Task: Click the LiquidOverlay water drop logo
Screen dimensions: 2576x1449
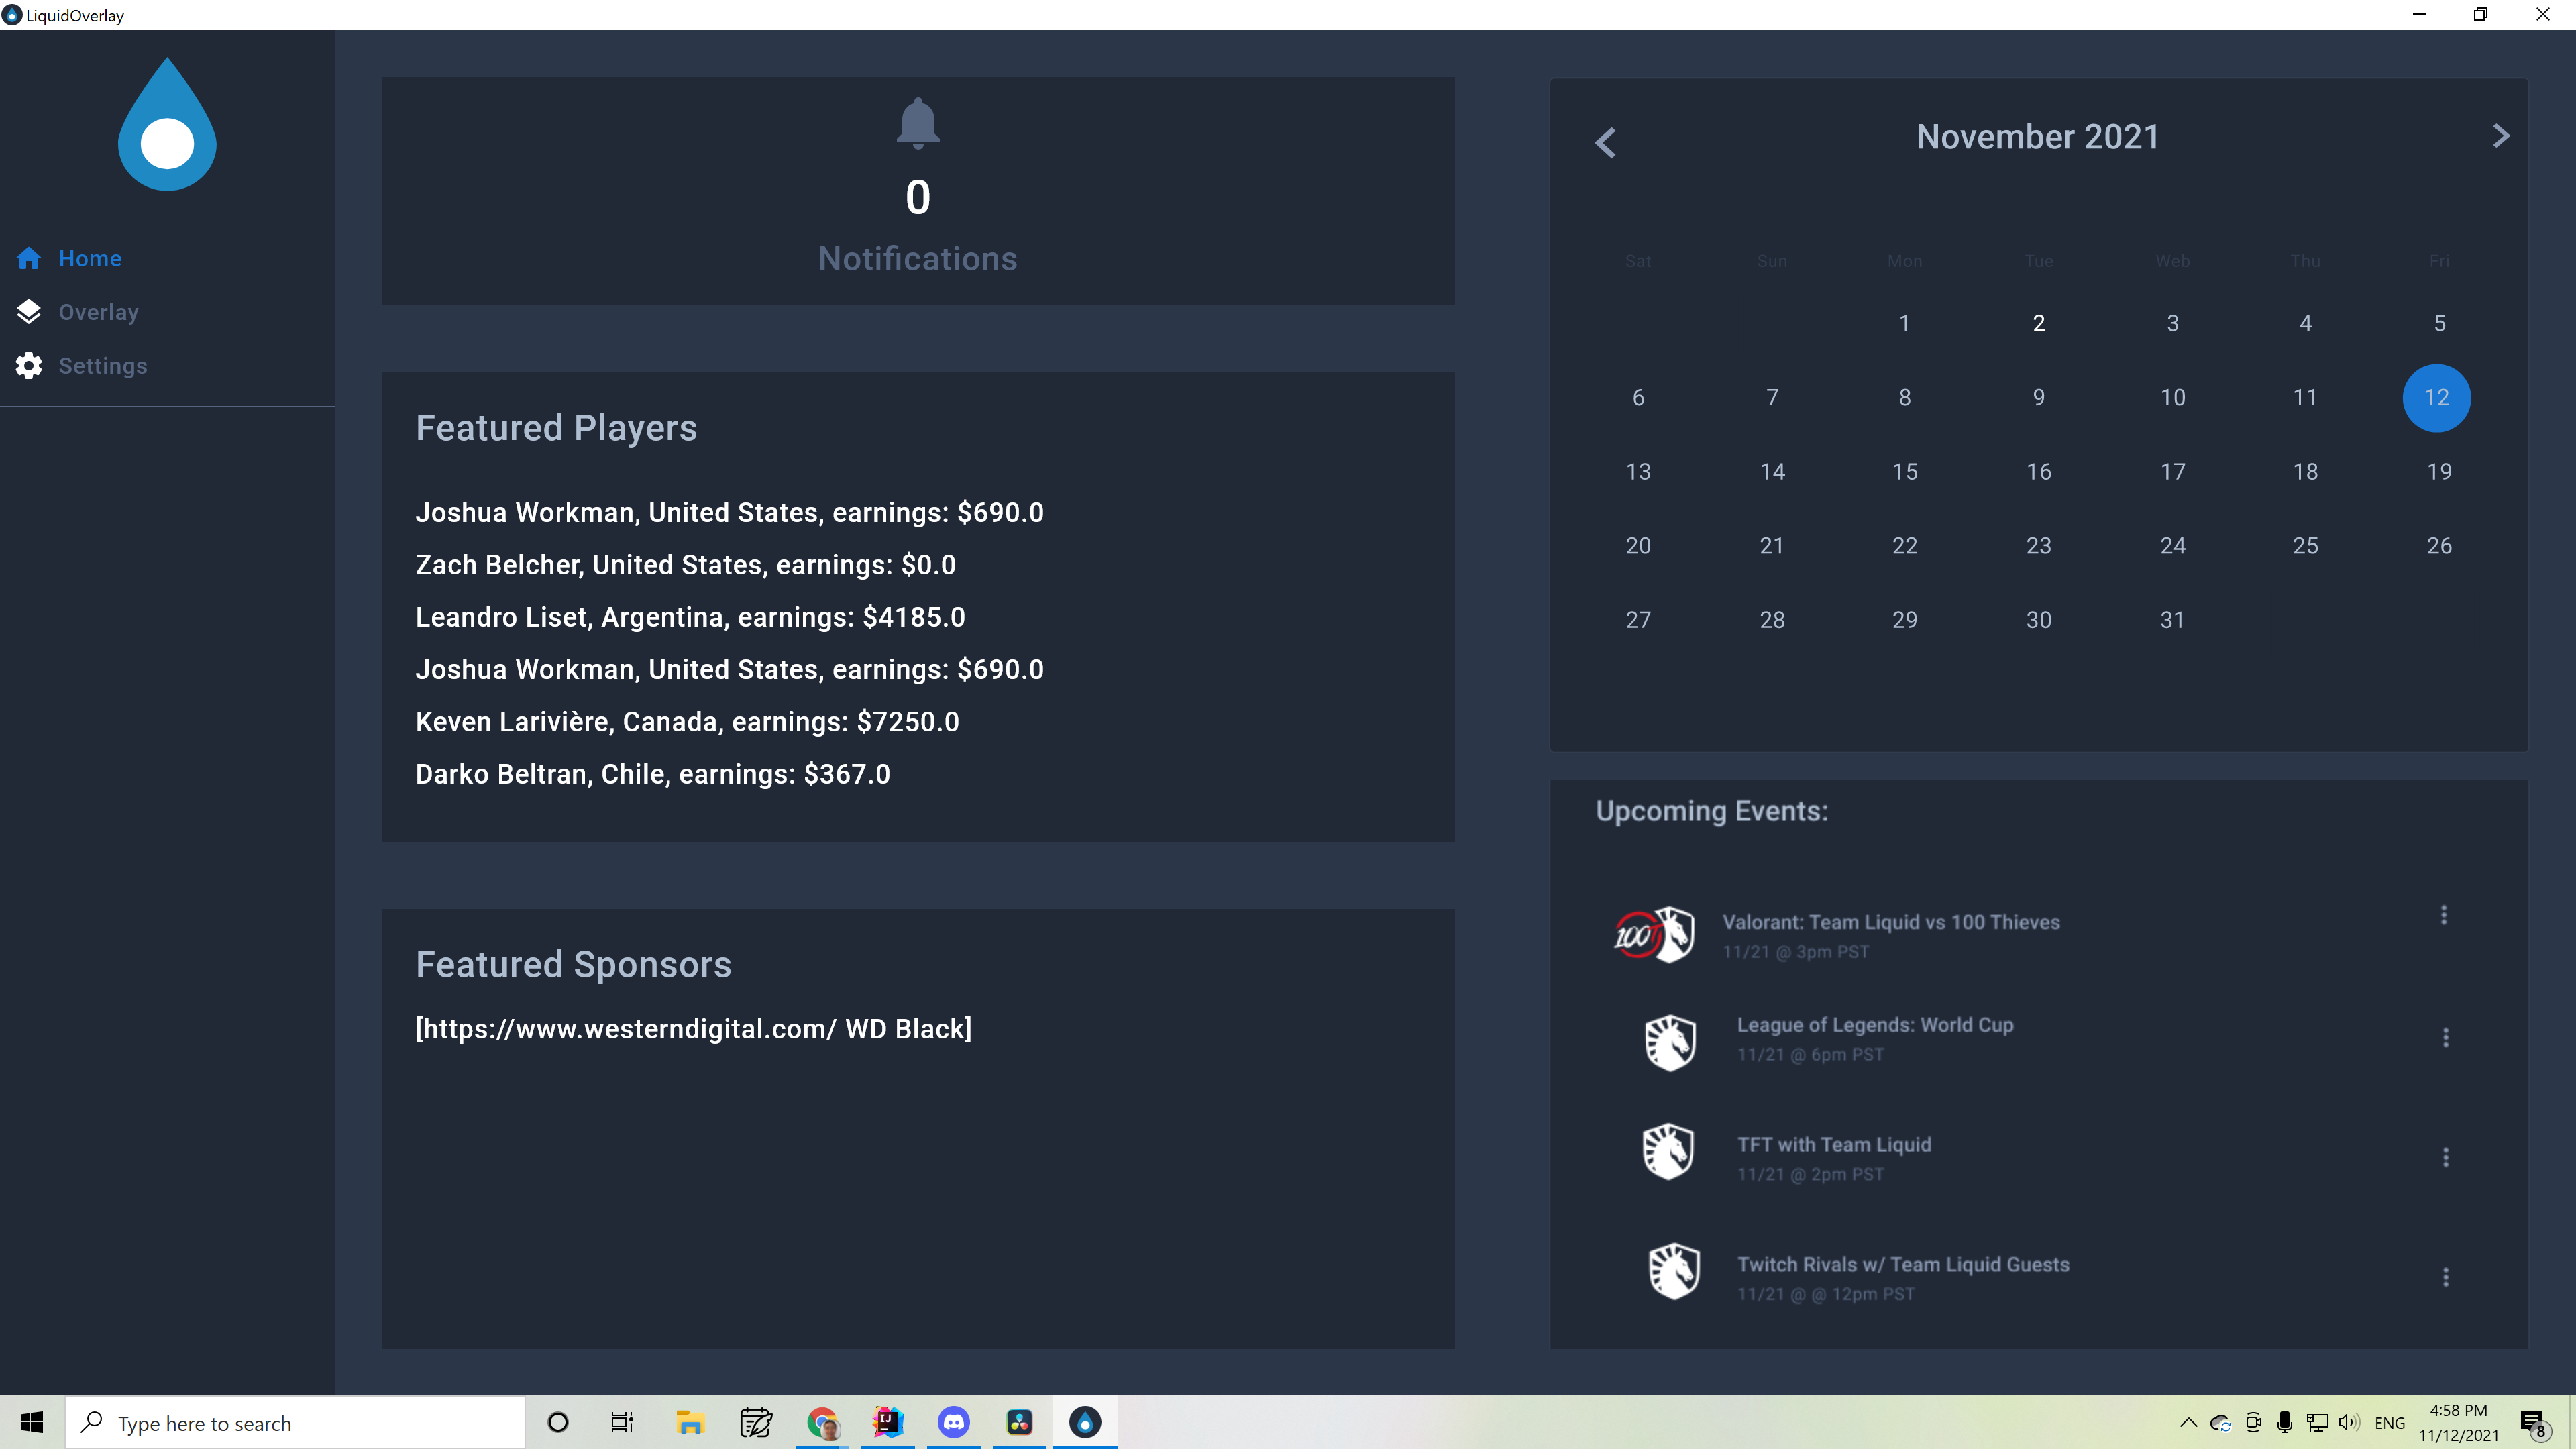Action: [x=167, y=126]
